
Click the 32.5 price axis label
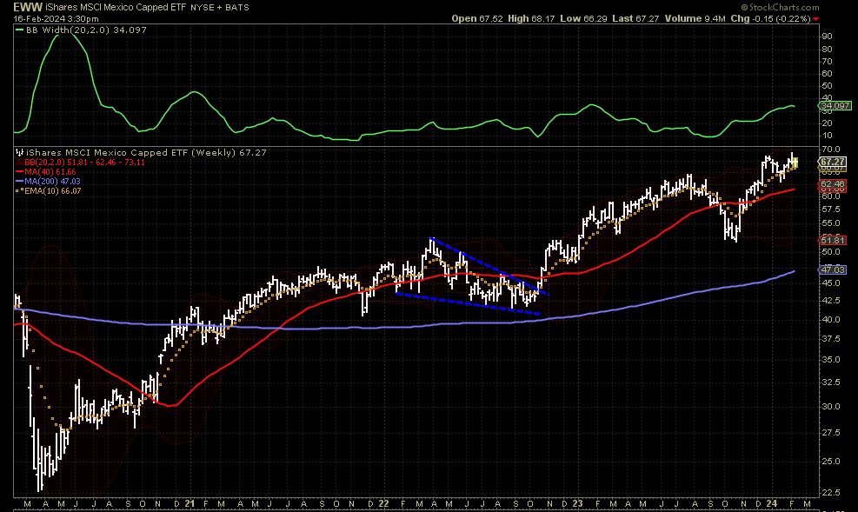tap(831, 382)
